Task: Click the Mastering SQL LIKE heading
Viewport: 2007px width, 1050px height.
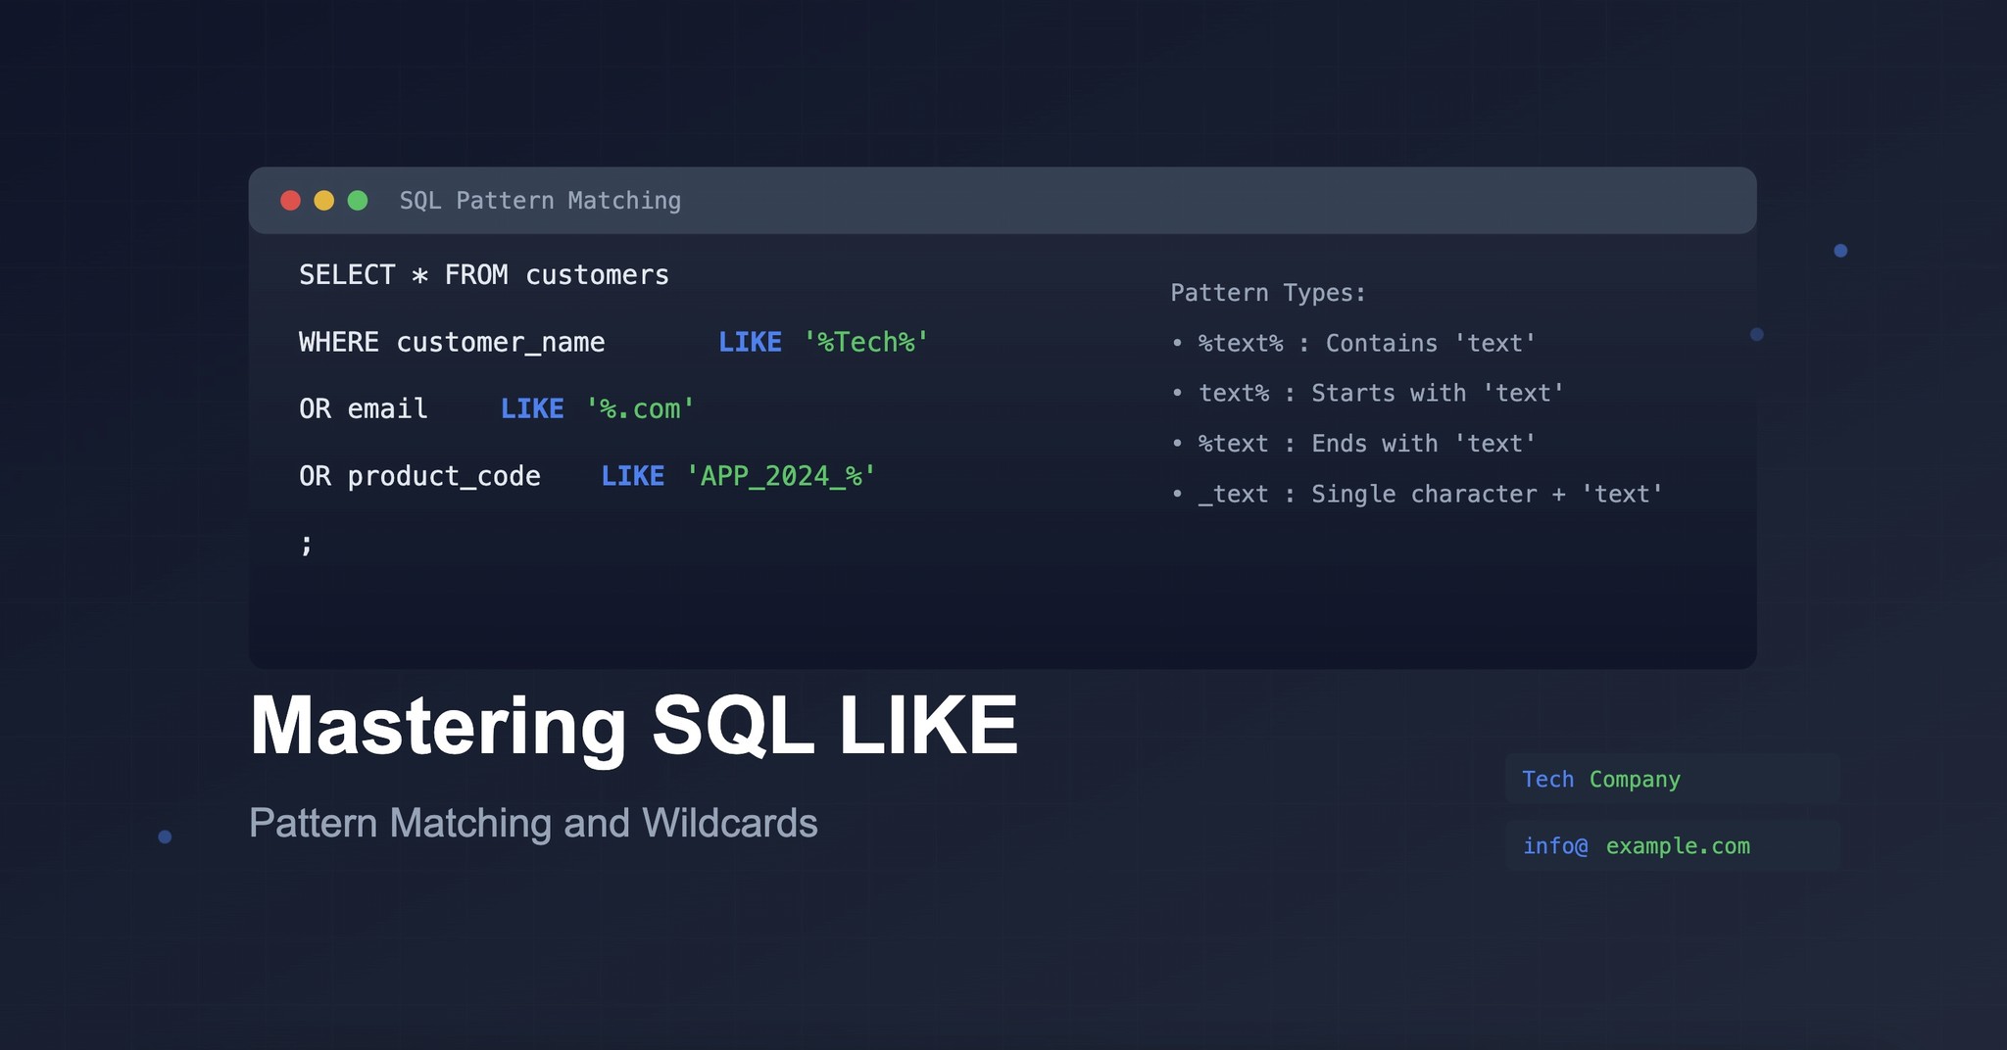Action: click(x=634, y=724)
